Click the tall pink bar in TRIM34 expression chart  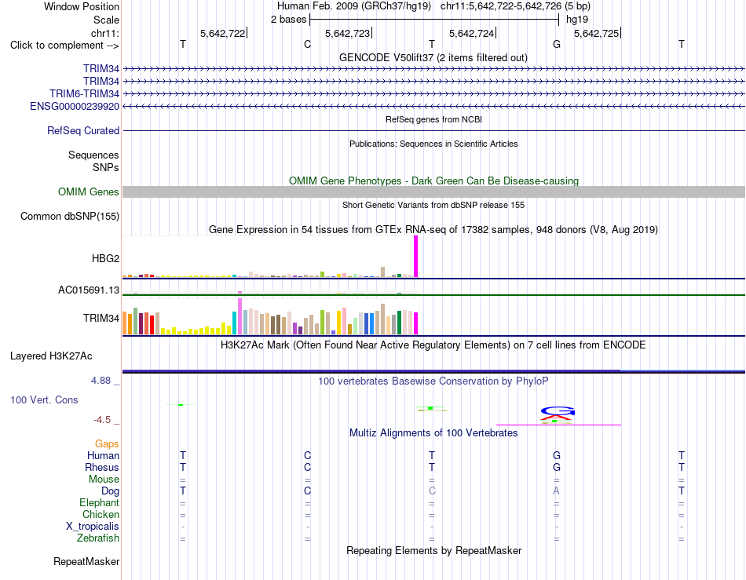pos(240,316)
